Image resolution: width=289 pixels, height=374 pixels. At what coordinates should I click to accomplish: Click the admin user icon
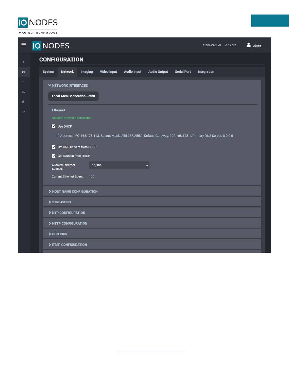pyautogui.click(x=249, y=45)
